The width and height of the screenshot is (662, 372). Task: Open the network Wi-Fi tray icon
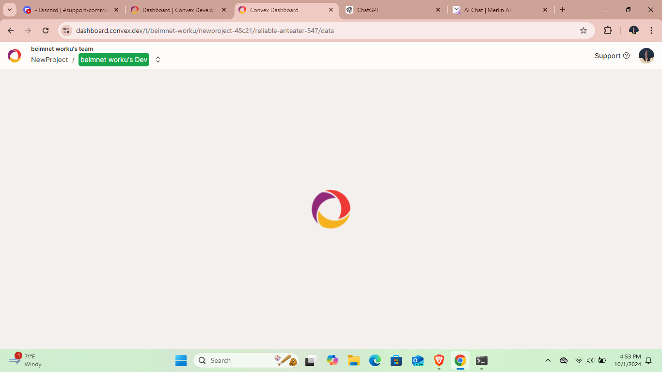pos(579,360)
